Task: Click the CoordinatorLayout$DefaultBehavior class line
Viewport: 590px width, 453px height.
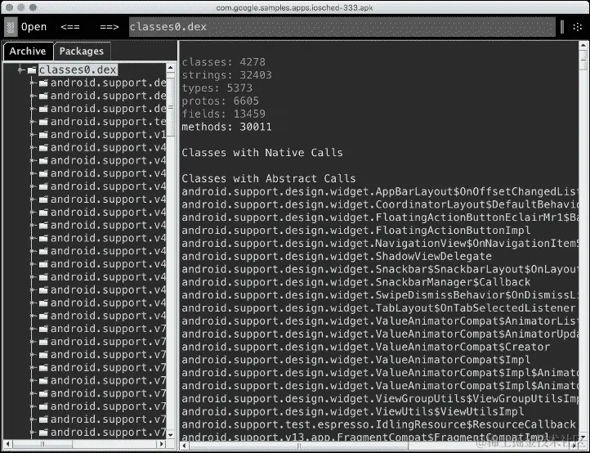Action: coord(380,204)
